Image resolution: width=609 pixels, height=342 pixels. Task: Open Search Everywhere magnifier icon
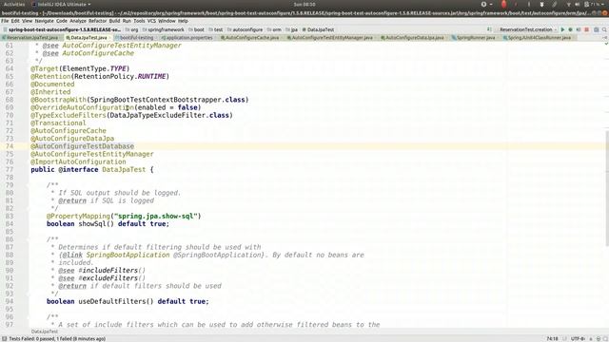pyautogui.click(x=605, y=29)
